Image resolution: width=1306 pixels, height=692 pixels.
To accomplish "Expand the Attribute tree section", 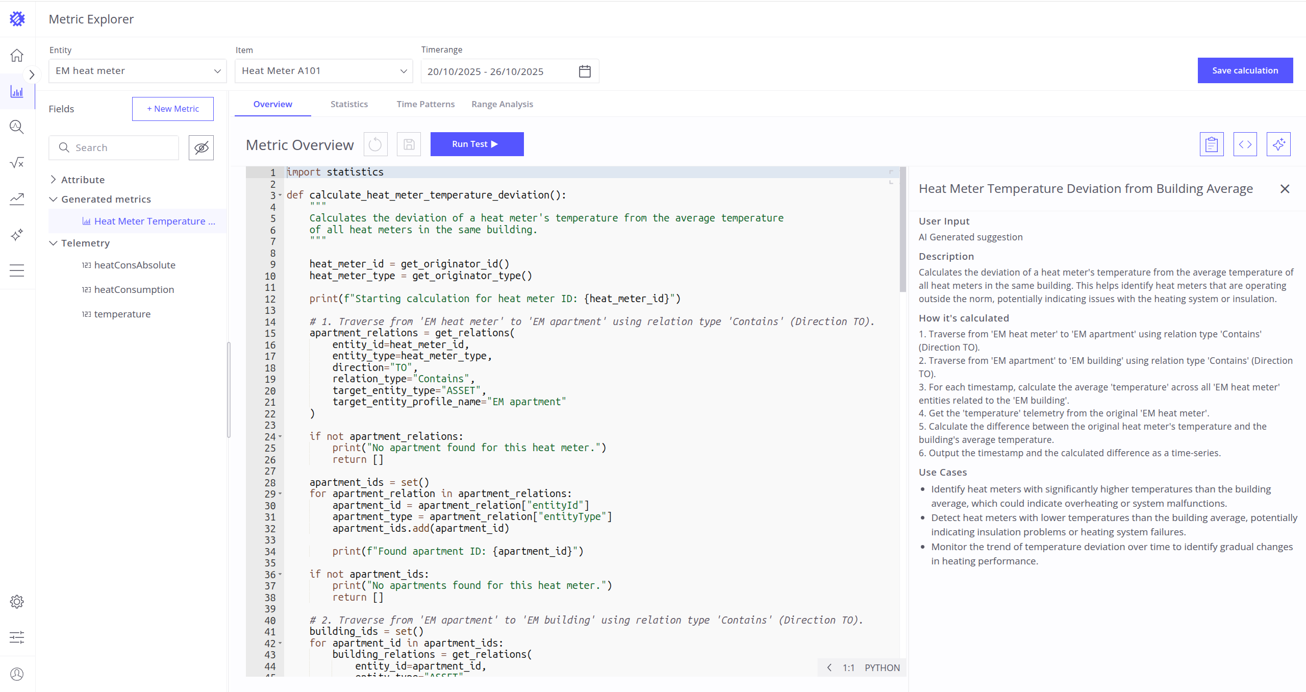I will [53, 180].
